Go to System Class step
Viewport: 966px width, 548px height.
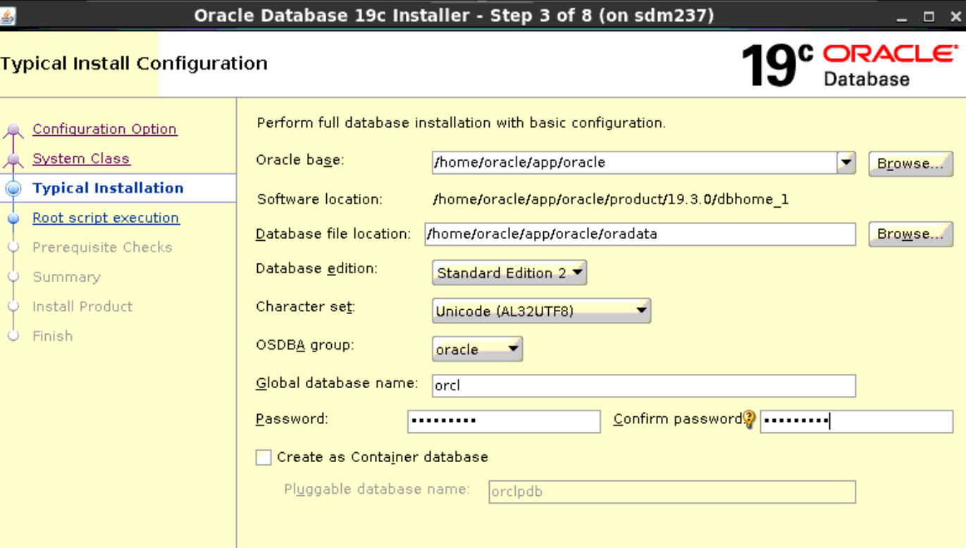(81, 158)
